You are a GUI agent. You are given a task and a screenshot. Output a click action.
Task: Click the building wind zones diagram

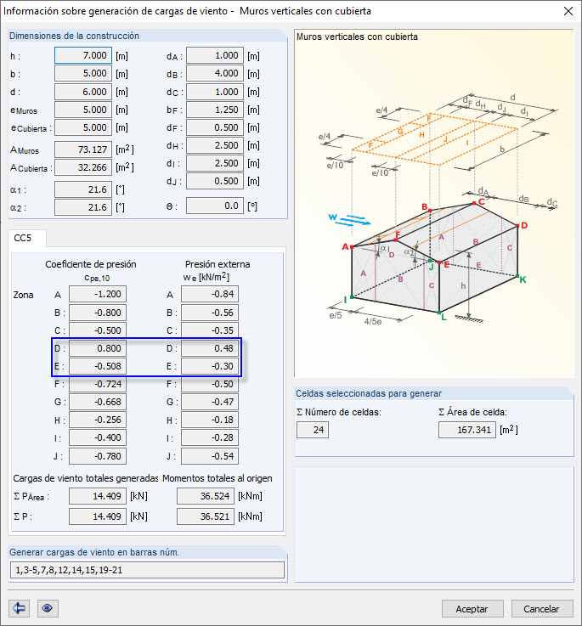pos(434,204)
